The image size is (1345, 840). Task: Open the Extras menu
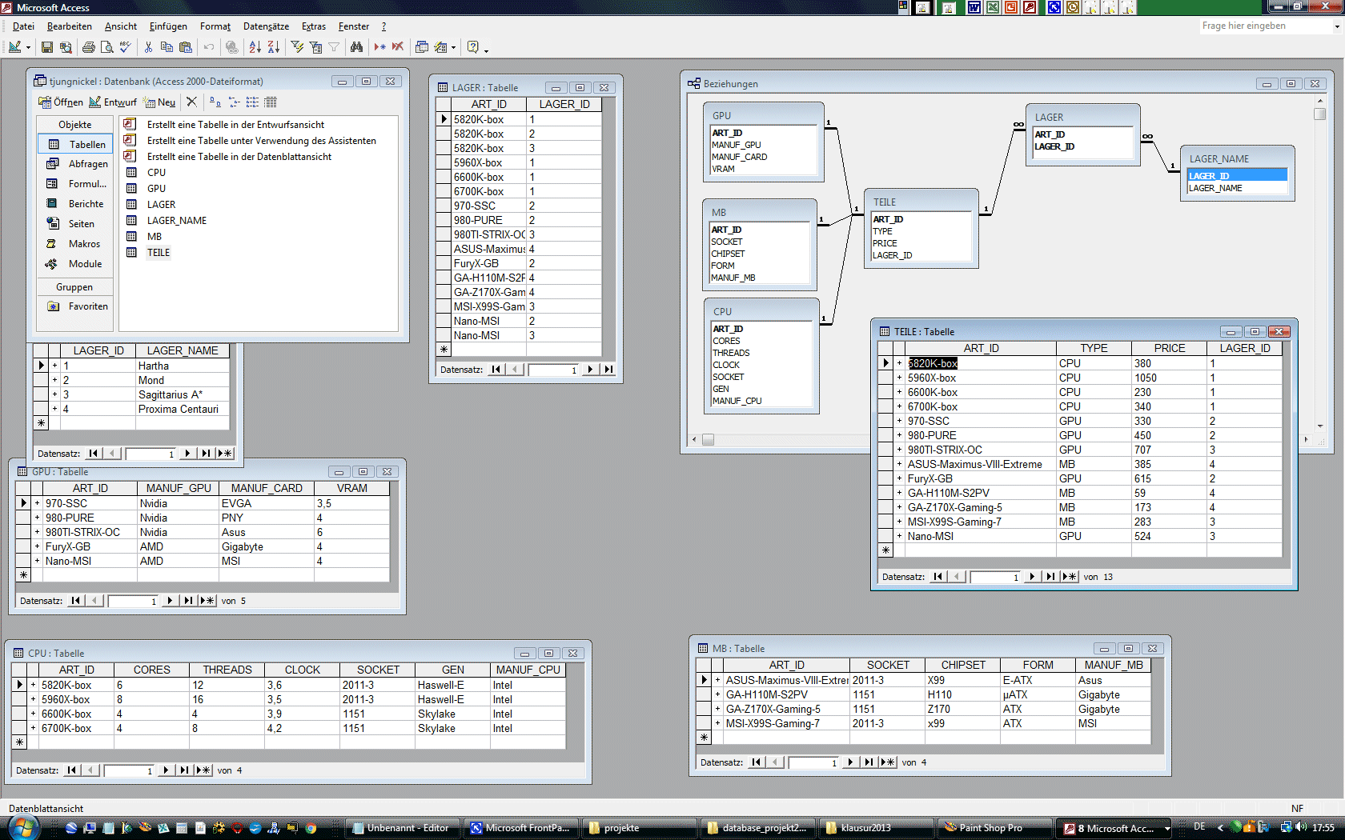pos(314,26)
